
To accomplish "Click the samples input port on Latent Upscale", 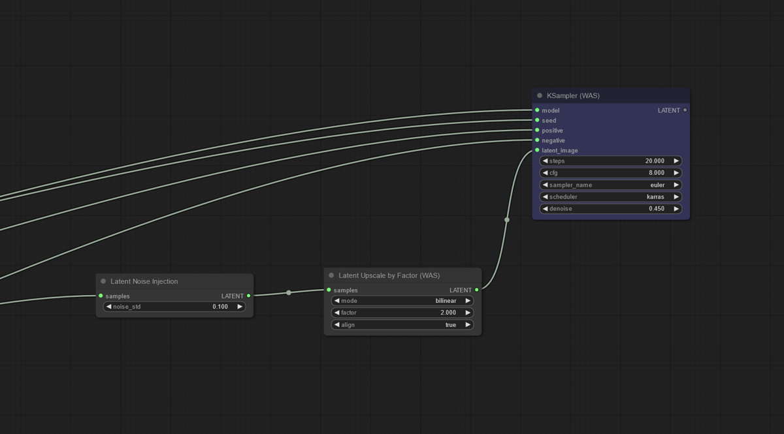I will tap(328, 289).
